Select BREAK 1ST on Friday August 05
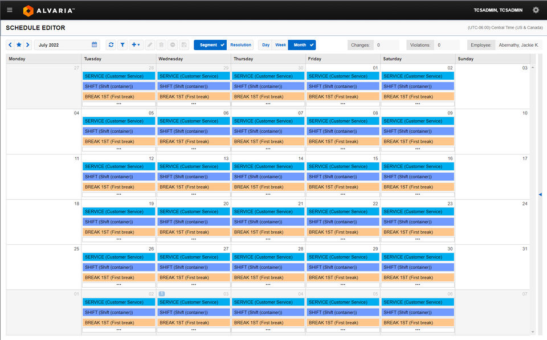Viewport: 547px width, 340px height. tap(342, 323)
